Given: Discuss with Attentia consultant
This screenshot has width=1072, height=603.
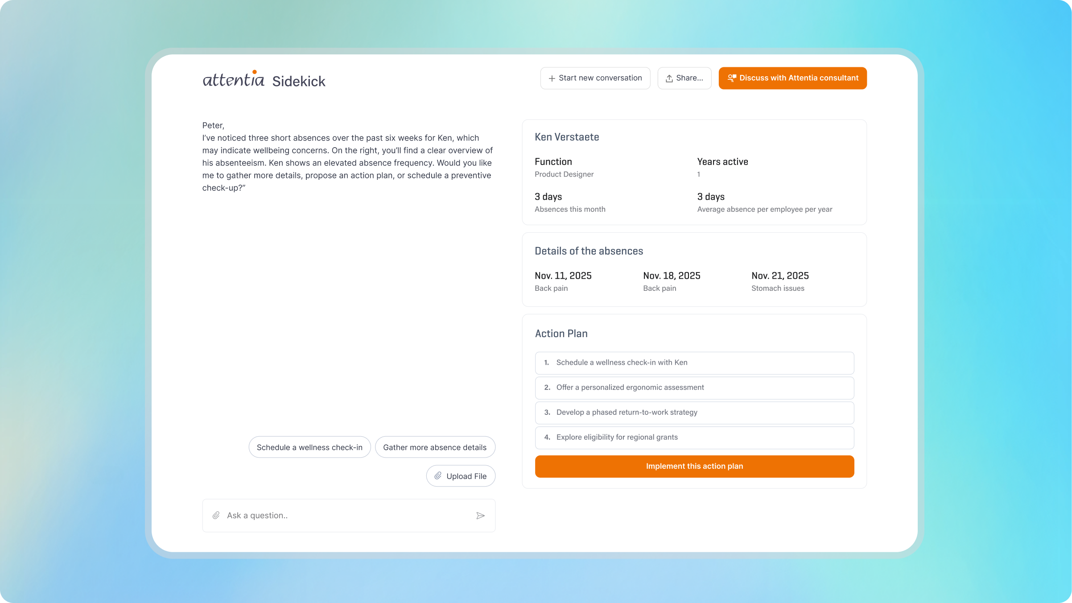Looking at the screenshot, I should pyautogui.click(x=792, y=78).
